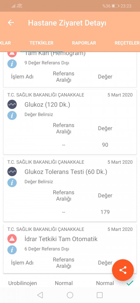Tap info icon beside 9 Değer Referans Dışı
This screenshot has width=140, height=303.
12,64
